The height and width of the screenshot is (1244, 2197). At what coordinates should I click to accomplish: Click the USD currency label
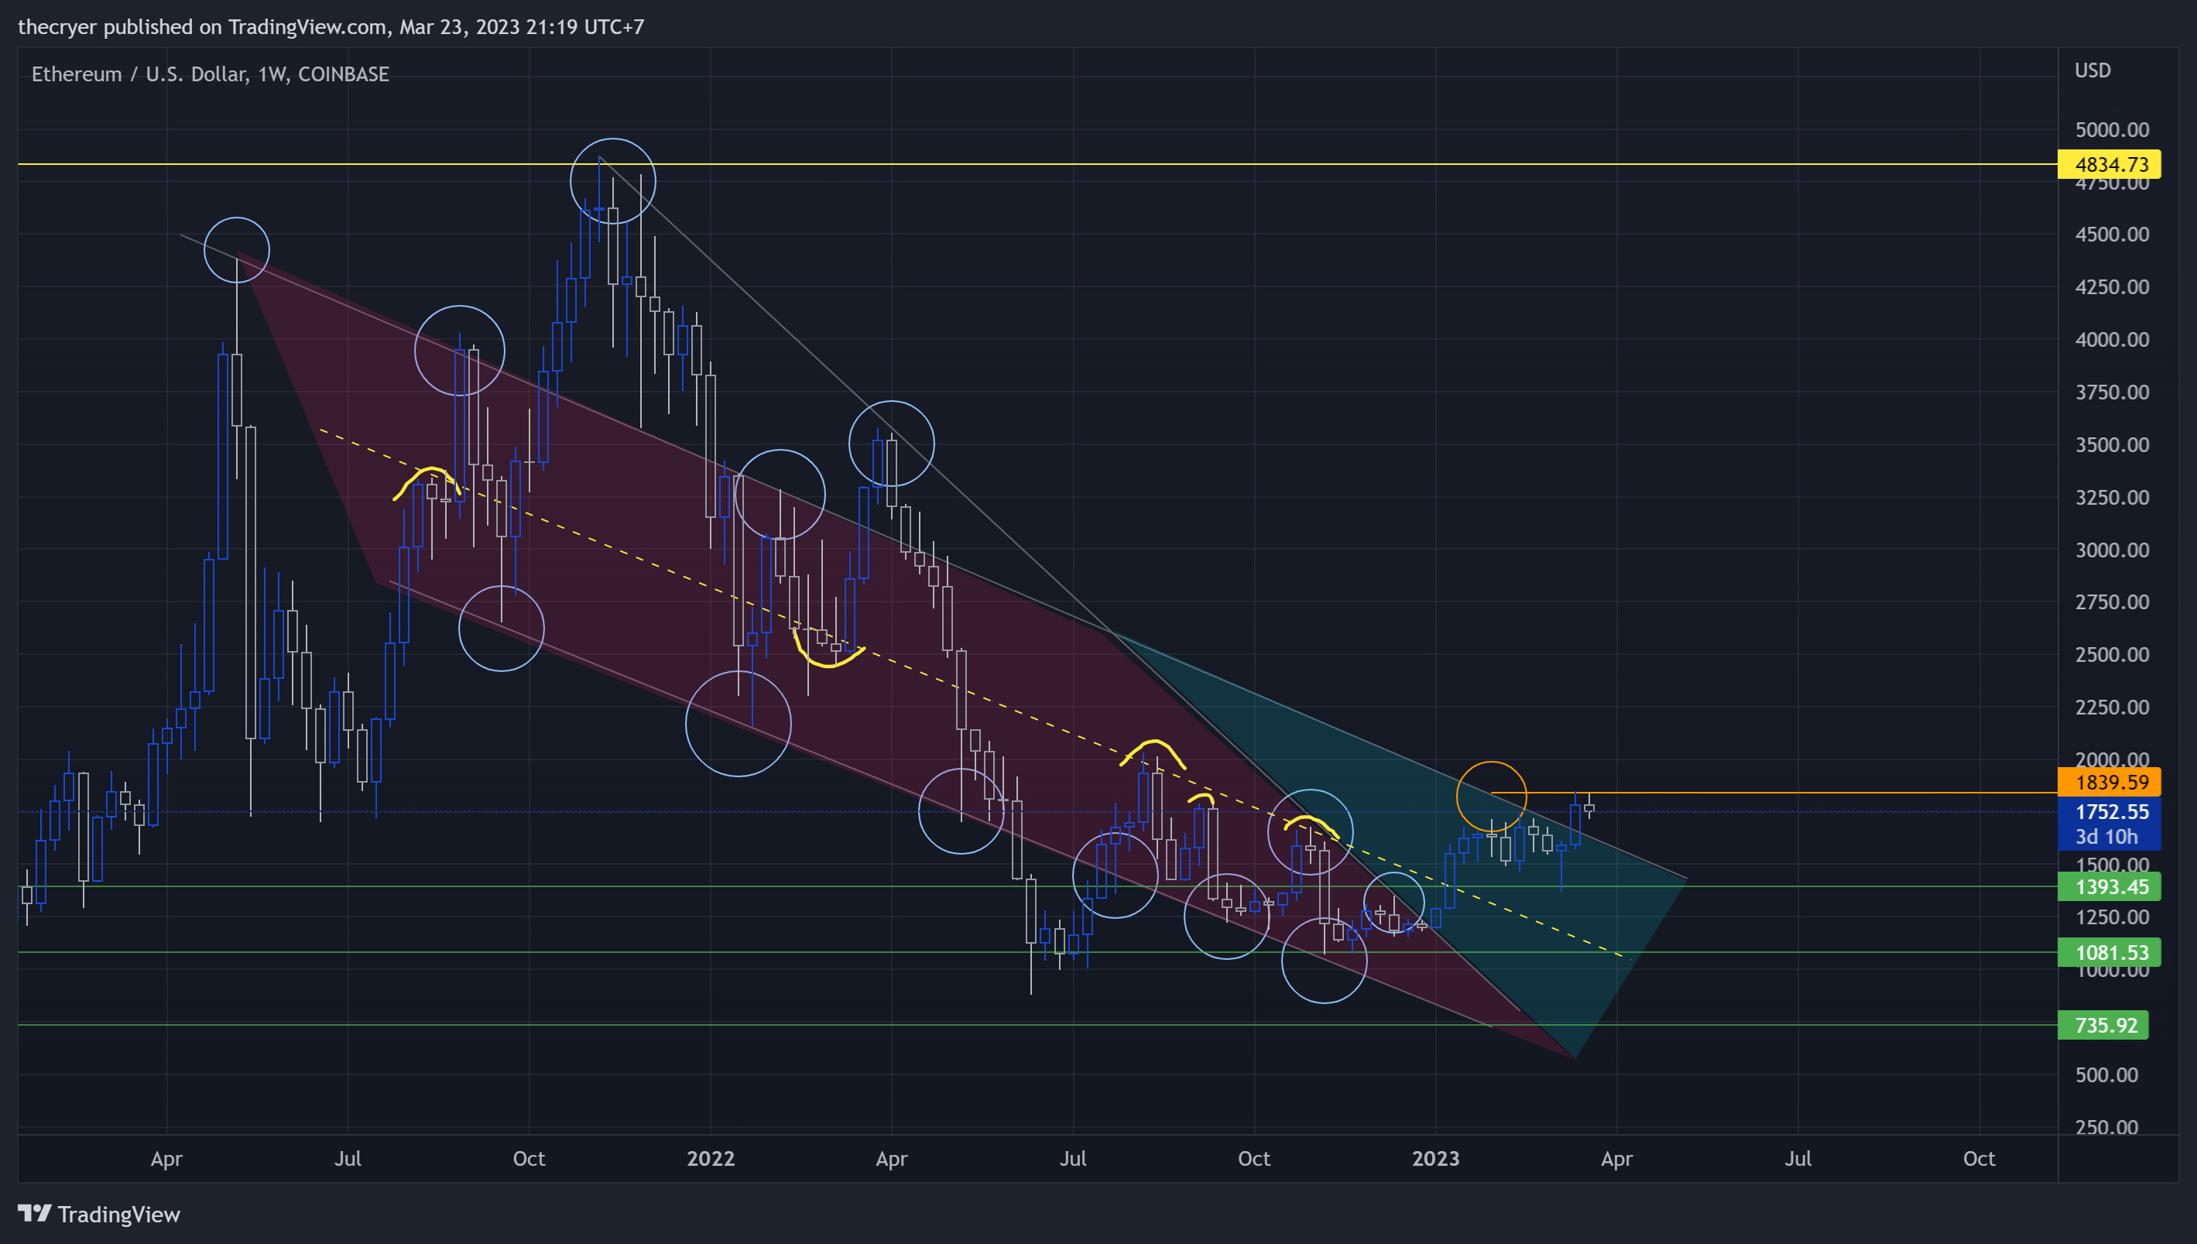point(2092,70)
